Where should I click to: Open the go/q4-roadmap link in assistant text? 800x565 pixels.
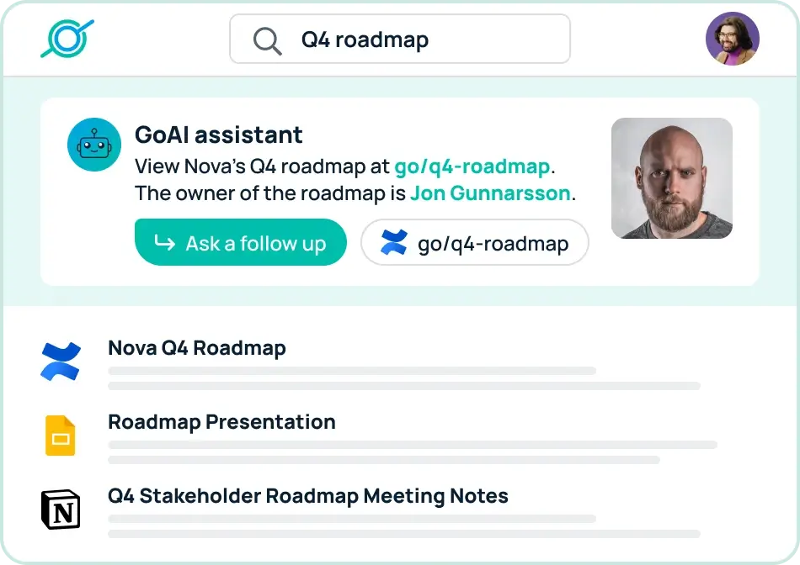pyautogui.click(x=471, y=166)
